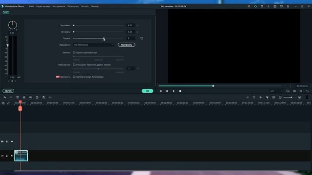Click the Undo arrow in timeline toolbar

click(4, 97)
